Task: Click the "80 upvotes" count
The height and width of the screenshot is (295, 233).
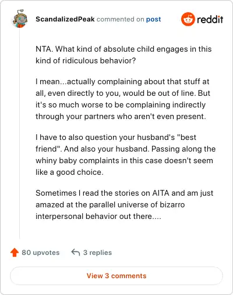Action: 41,253
